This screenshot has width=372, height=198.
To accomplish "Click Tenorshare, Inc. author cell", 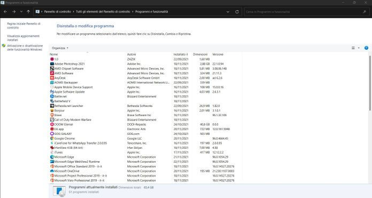I will [x=137, y=143].
